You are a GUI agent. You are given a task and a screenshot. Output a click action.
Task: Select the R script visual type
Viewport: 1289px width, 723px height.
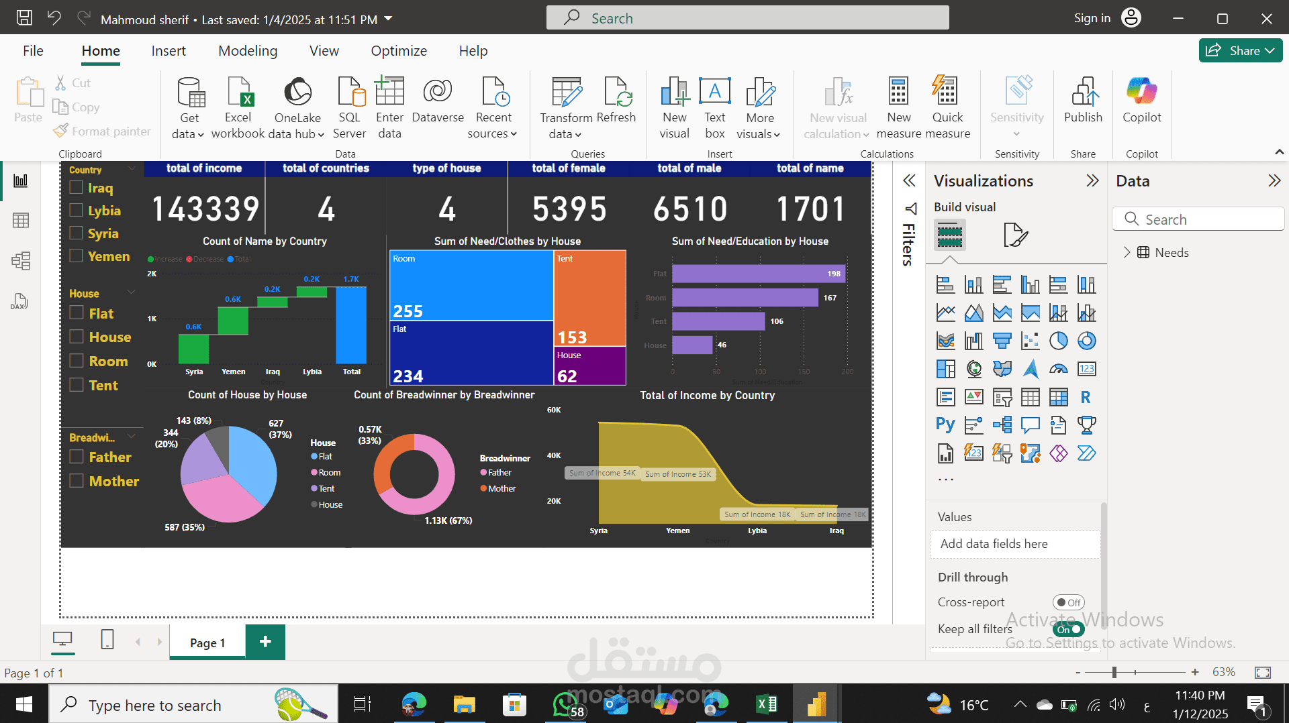pos(1086,397)
